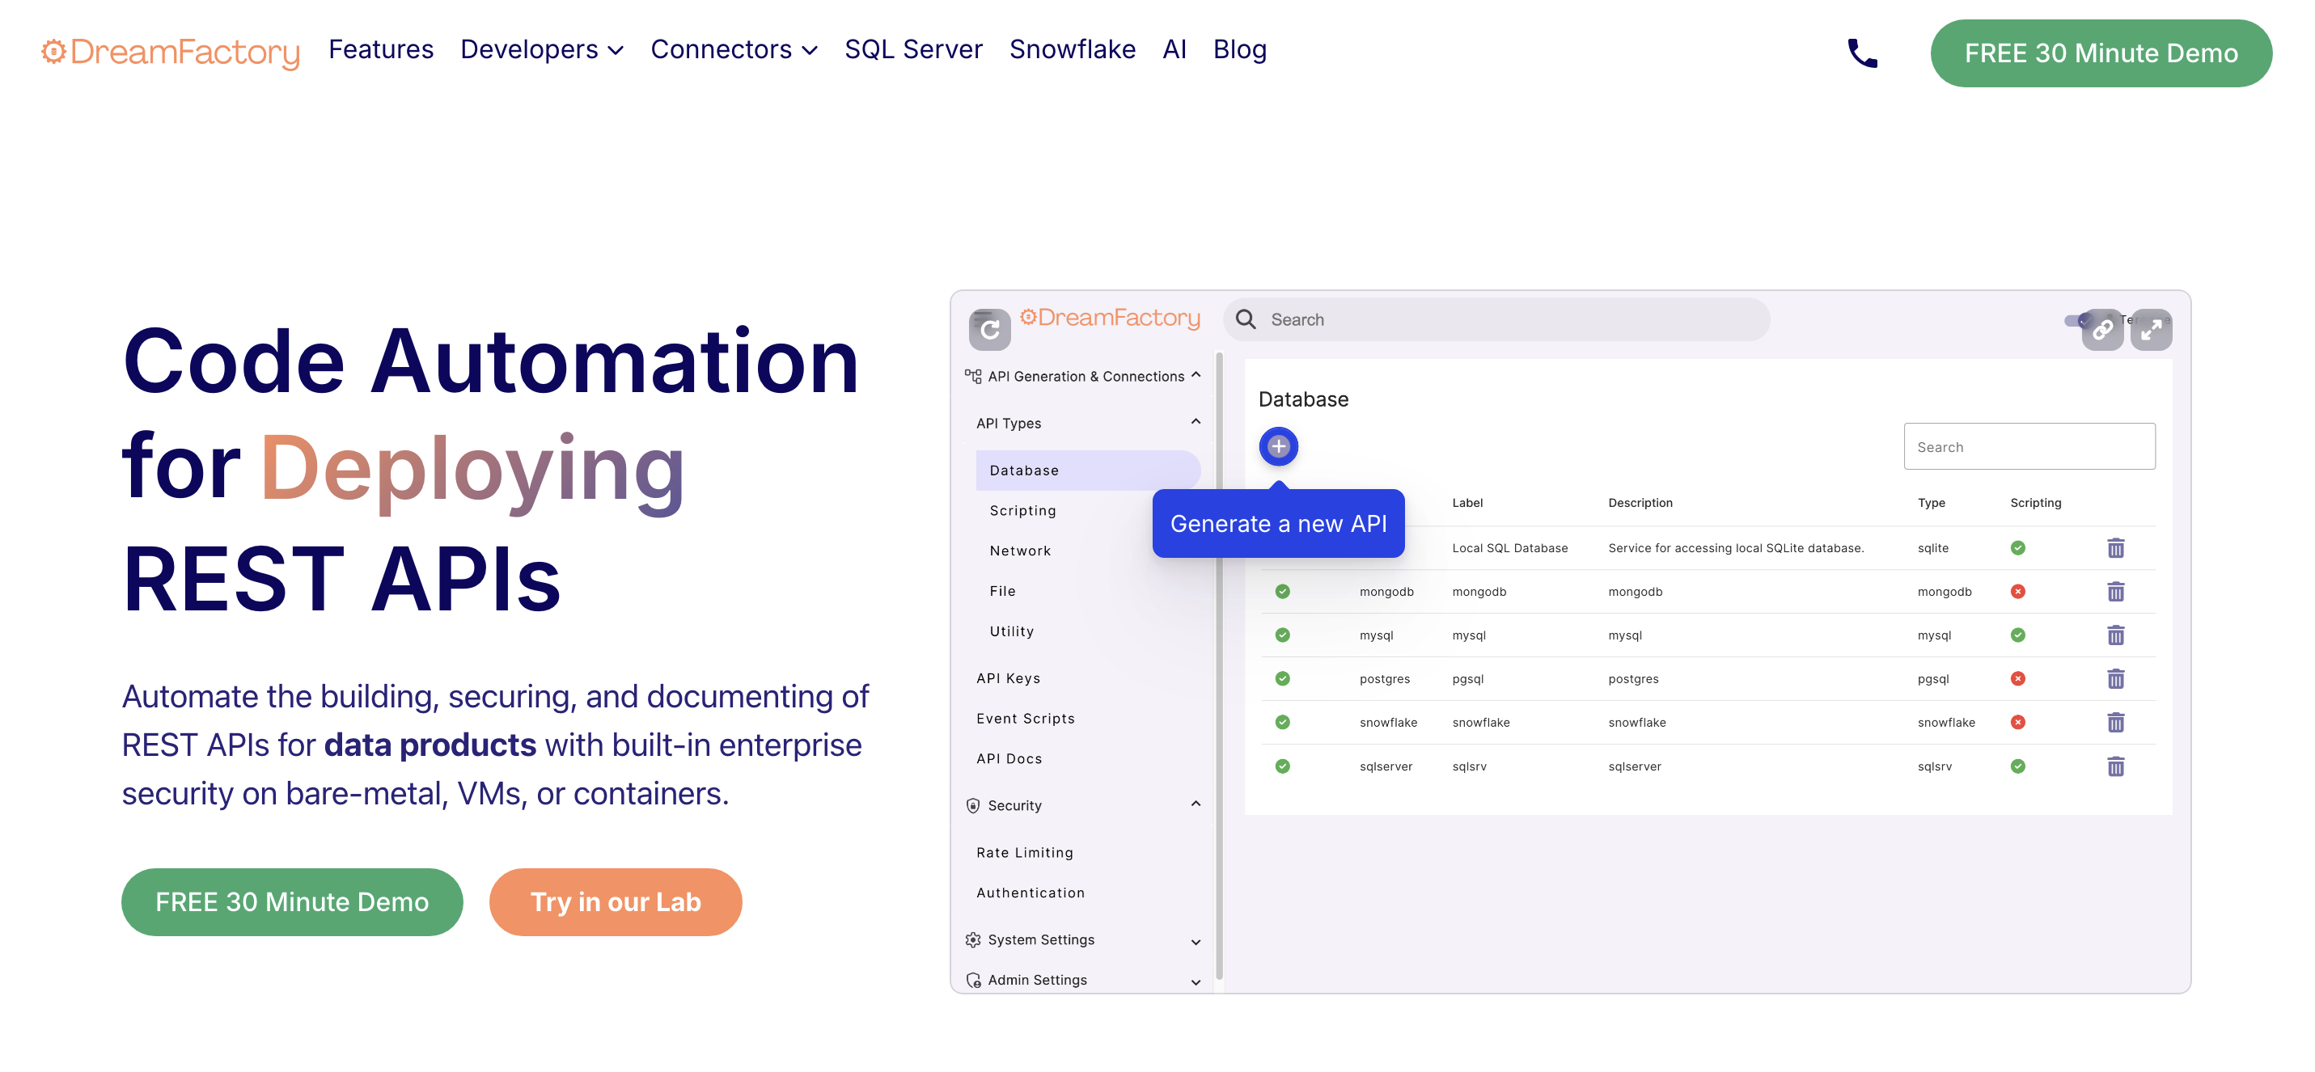The image size is (2315, 1072).
Task: Click the magnifier icon in demo search bar
Action: [1246, 319]
